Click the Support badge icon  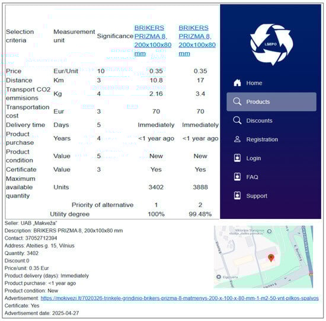pos(237,196)
